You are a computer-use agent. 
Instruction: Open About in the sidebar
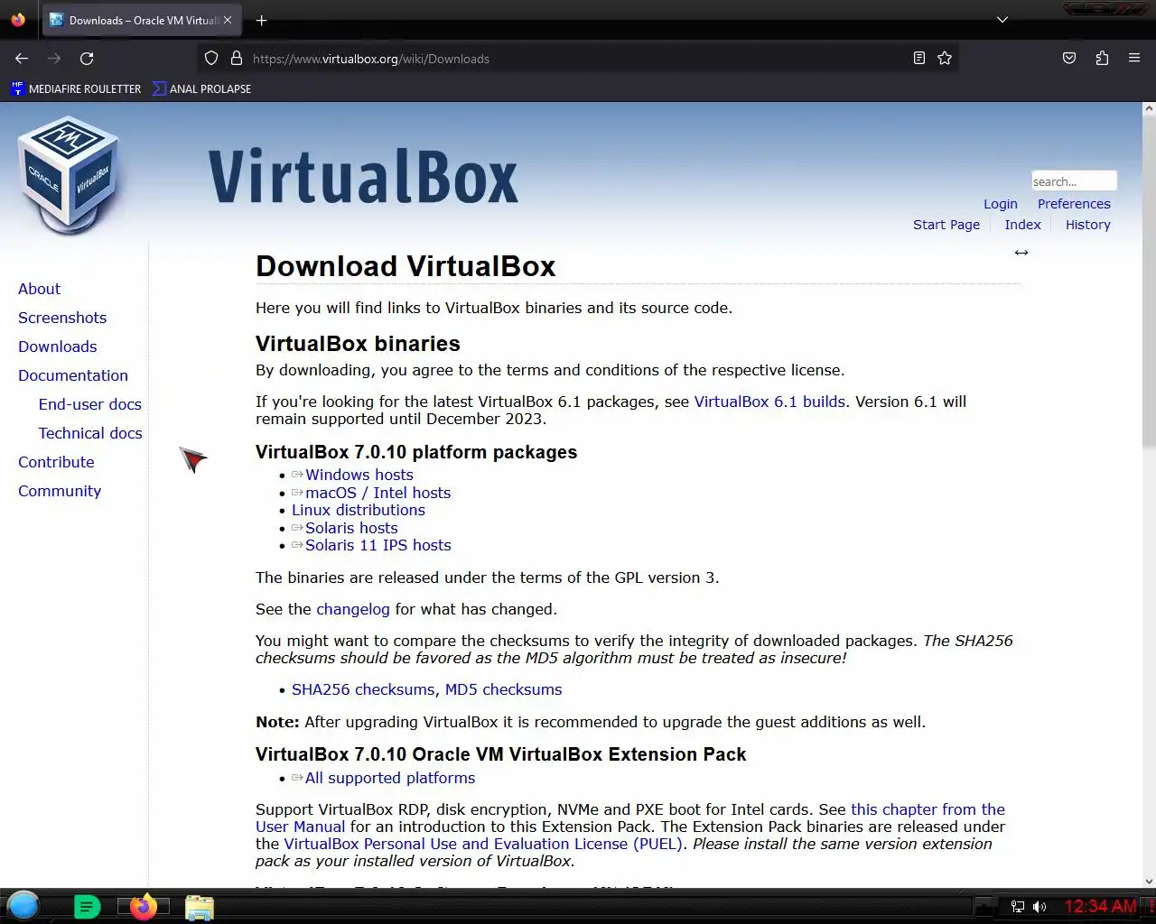click(40, 289)
